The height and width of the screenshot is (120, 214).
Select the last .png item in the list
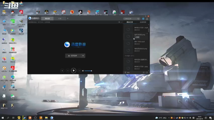pyautogui.click(x=136, y=68)
